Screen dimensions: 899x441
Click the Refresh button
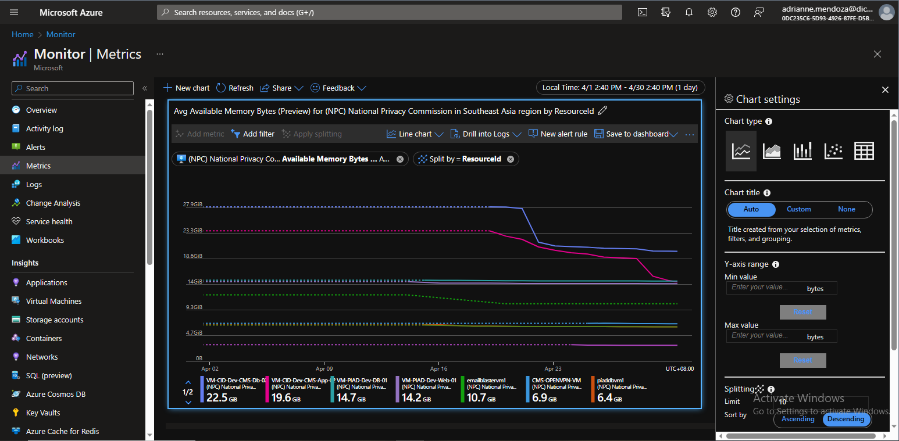point(235,88)
